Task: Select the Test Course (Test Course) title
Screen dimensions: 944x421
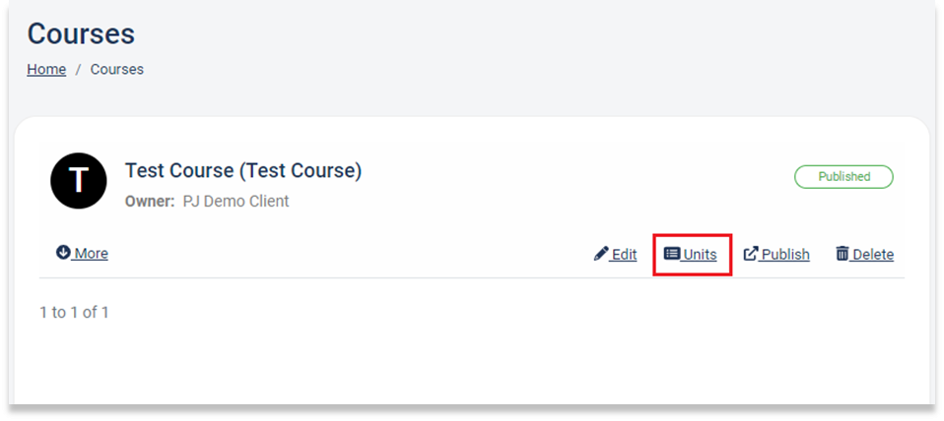Action: tap(243, 171)
